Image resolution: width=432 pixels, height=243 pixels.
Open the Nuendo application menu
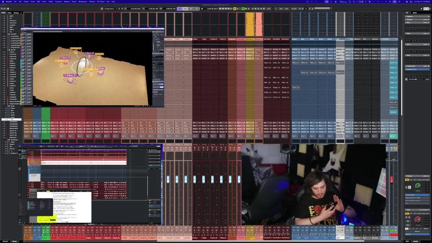click(x=9, y=1)
